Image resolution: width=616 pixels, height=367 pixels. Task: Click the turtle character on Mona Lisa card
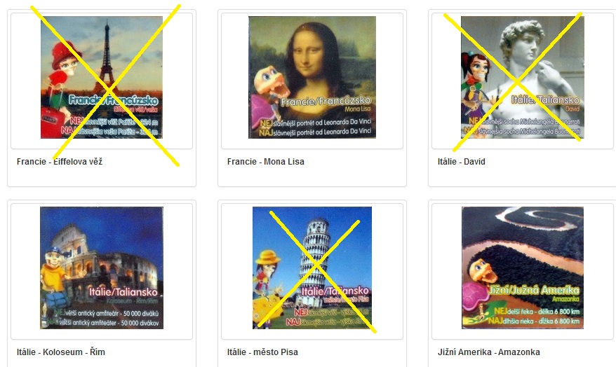click(x=269, y=99)
